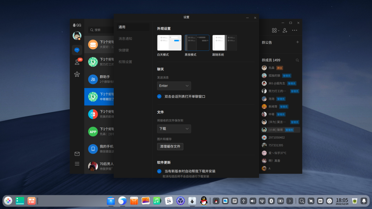Go to 权限设置 settings tab
Viewport: 372px width, 209px height.
[125, 62]
